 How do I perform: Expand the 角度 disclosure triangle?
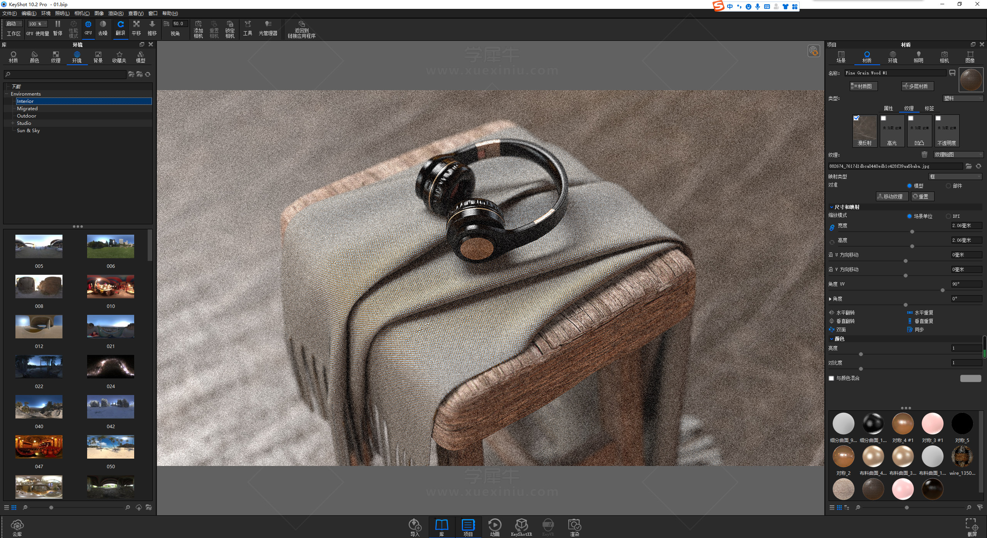tap(830, 299)
